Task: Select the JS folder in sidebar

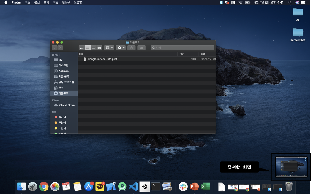Action: [64, 60]
